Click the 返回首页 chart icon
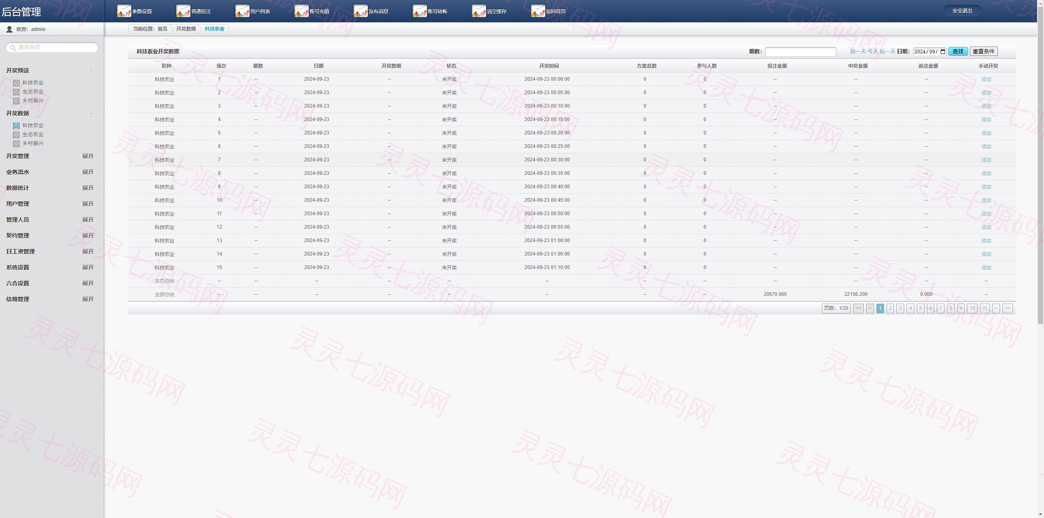The width and height of the screenshot is (1044, 518). 538,11
